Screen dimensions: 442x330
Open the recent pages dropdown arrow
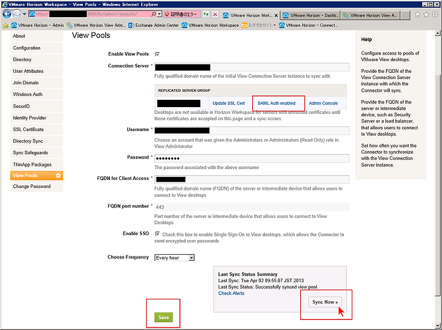[25, 14]
